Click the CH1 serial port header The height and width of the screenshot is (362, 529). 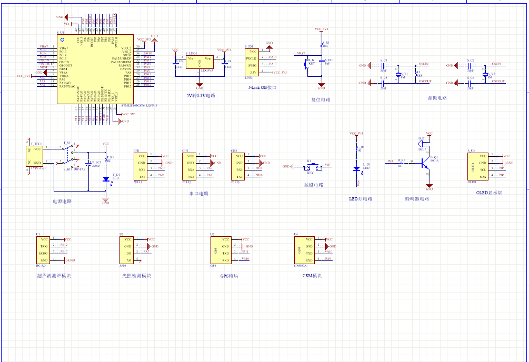(x=141, y=167)
